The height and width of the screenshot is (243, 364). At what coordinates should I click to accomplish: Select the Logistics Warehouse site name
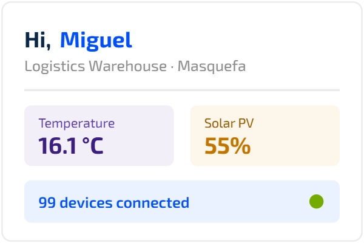click(x=96, y=66)
